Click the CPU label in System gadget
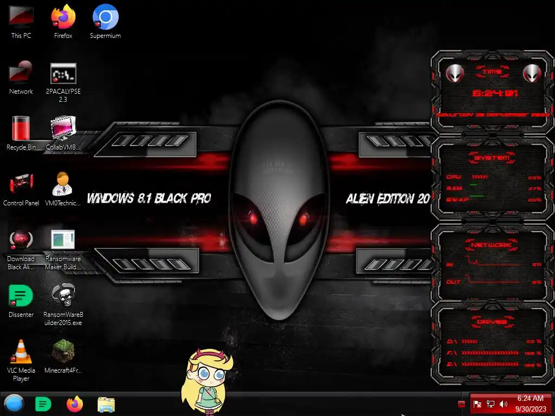Screen dimensions: 555x416 454,177
